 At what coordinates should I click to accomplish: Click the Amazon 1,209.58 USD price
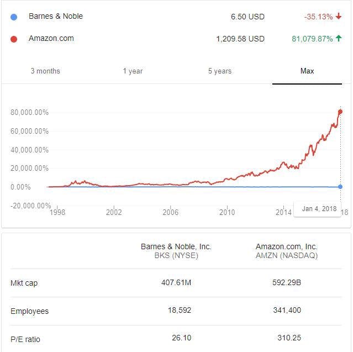240,39
